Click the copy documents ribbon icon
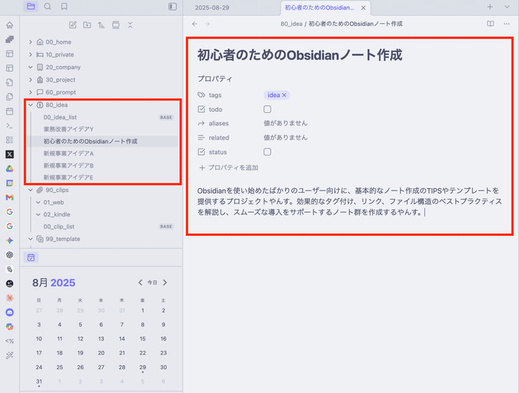 (10, 97)
